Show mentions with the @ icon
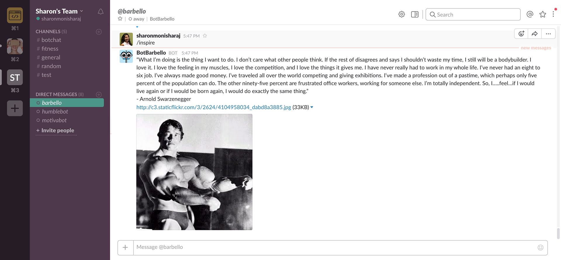 pos(530,14)
